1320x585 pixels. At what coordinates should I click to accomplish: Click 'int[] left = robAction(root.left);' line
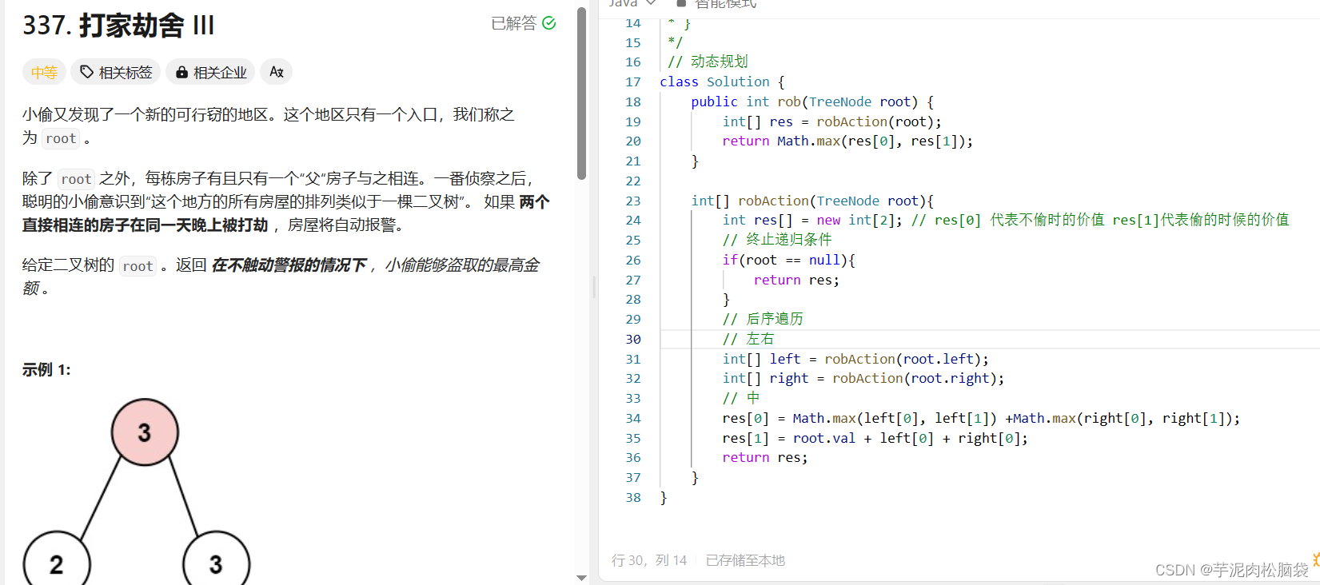coord(855,359)
